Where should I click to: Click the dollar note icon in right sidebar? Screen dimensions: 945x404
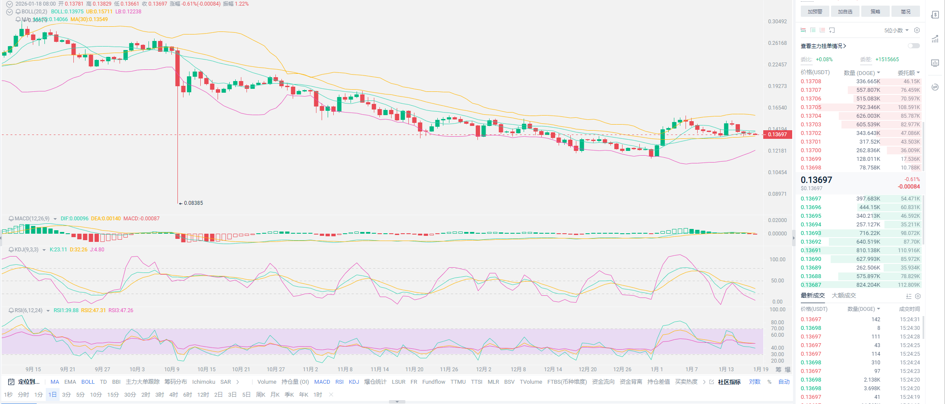[x=935, y=15]
